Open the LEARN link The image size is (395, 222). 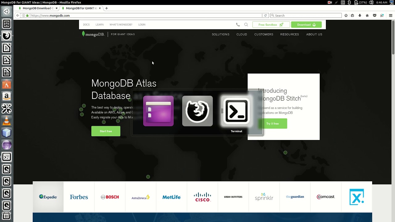[100, 25]
